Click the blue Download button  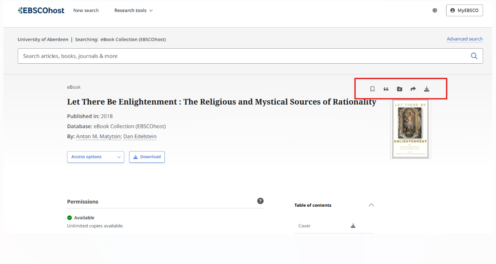tap(147, 157)
